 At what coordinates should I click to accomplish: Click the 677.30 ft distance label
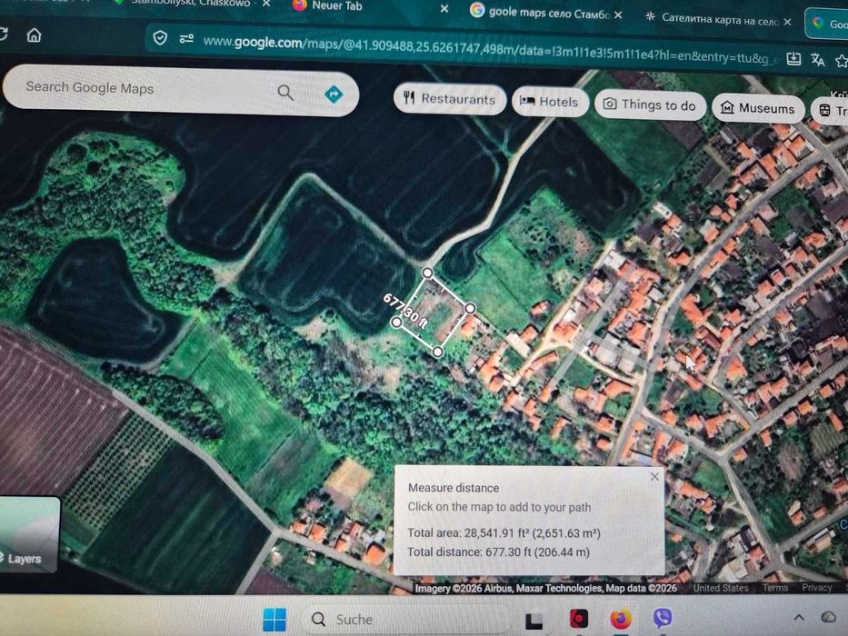point(405,311)
